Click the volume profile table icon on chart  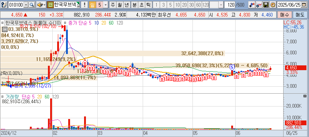[4, 29]
